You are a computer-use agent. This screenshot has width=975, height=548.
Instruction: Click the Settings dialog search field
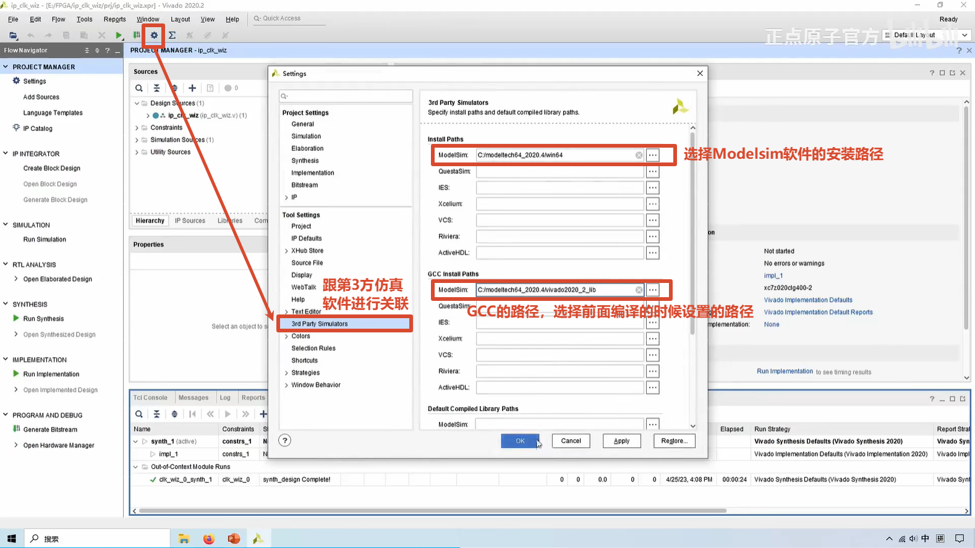pos(346,96)
